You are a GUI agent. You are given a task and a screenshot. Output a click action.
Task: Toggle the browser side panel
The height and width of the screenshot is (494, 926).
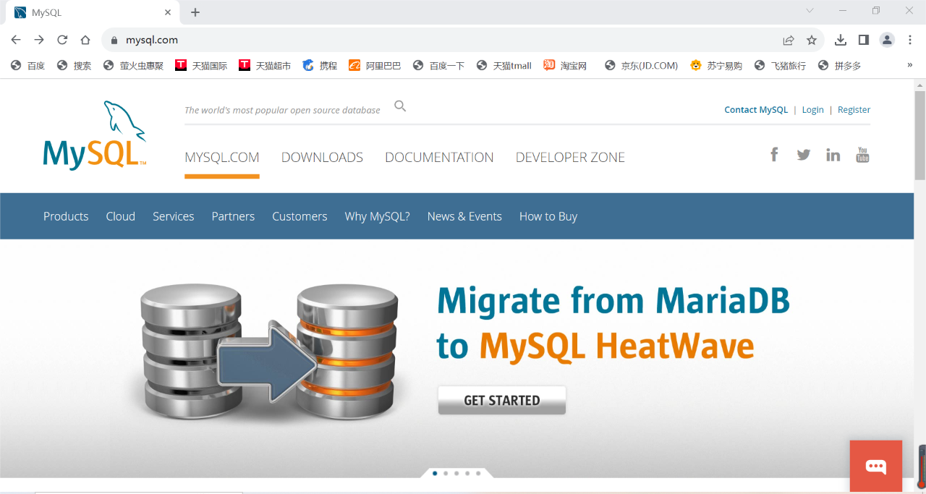pos(864,40)
